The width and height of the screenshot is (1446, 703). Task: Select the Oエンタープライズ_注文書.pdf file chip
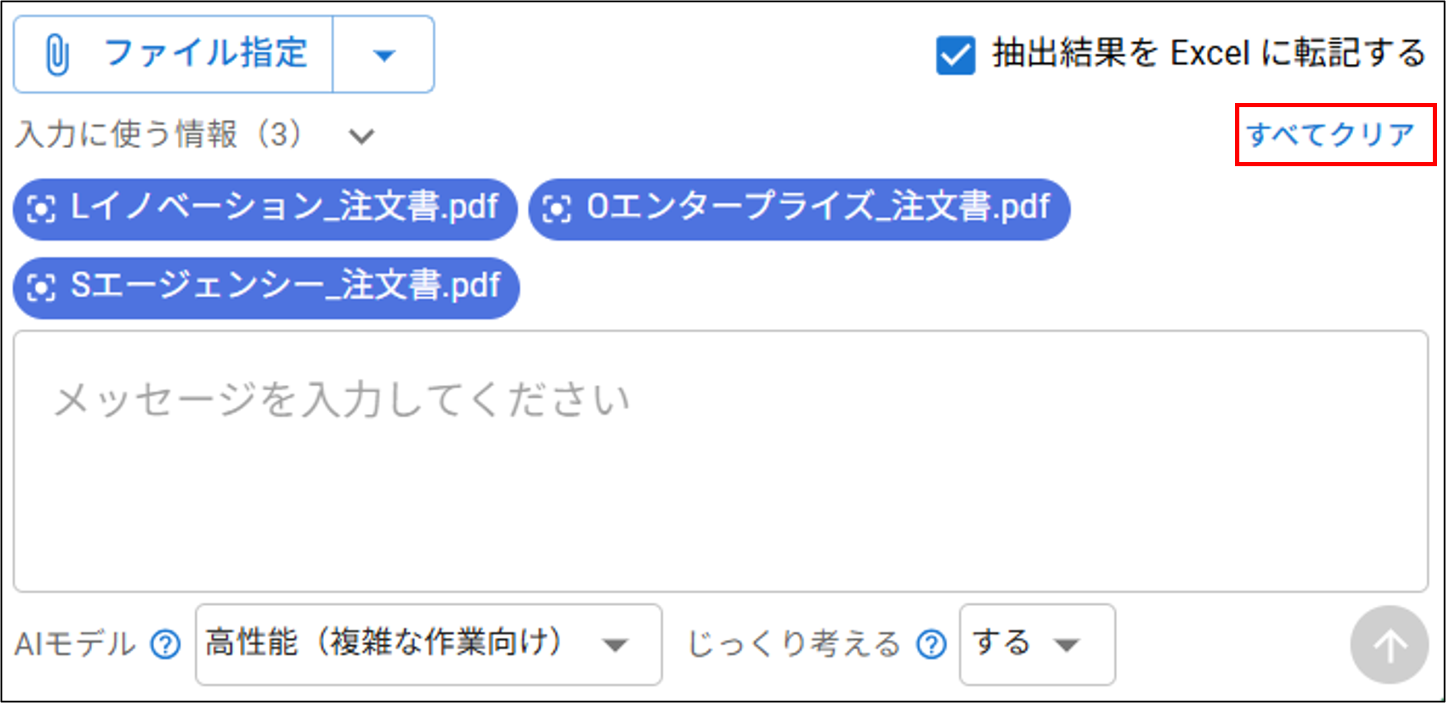799,210
